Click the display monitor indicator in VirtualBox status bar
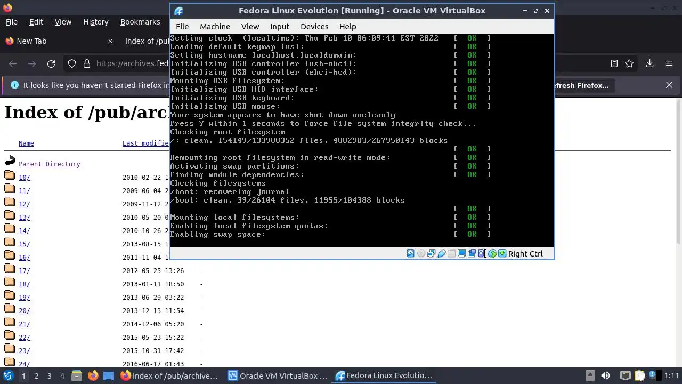This screenshot has height=384, width=682. [461, 253]
